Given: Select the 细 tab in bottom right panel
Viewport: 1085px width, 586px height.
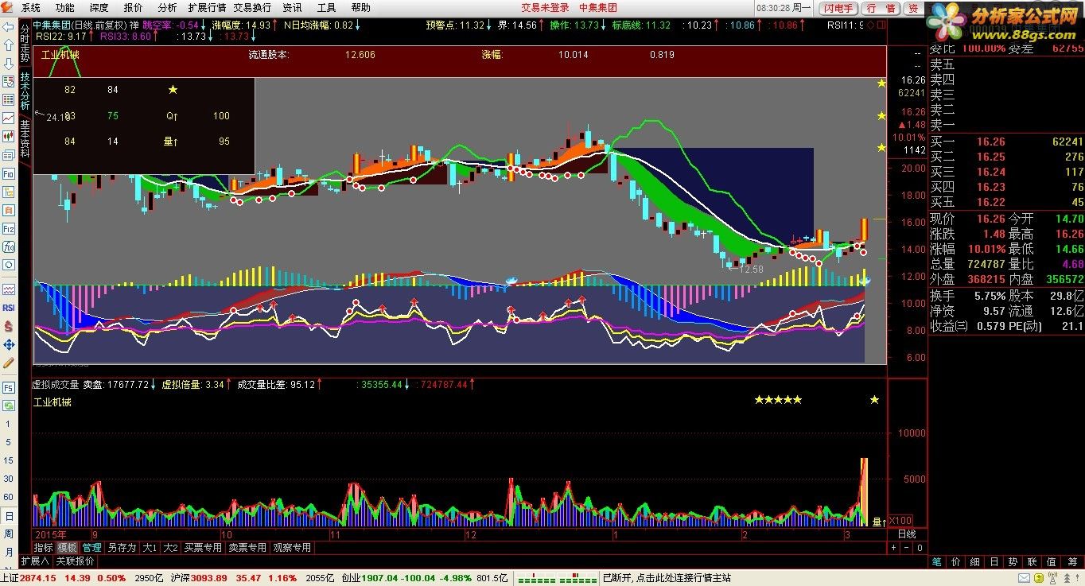Looking at the screenshot, I should point(974,562).
